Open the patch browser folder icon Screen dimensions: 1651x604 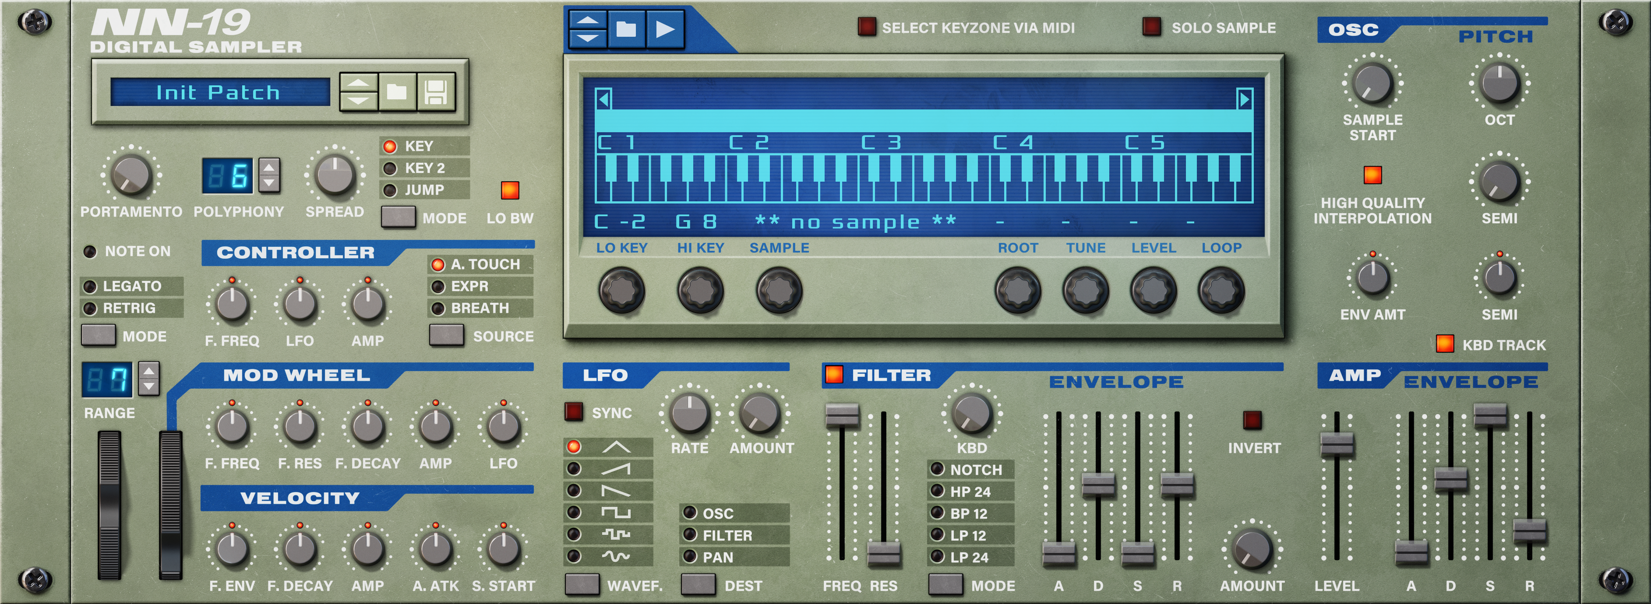click(x=397, y=92)
